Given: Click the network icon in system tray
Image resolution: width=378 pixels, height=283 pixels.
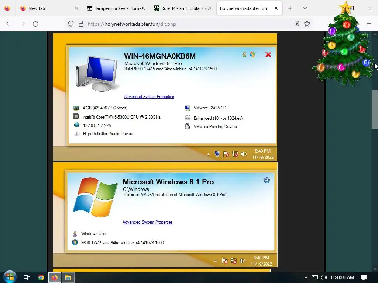Looking at the screenshot, I should (x=315, y=277).
